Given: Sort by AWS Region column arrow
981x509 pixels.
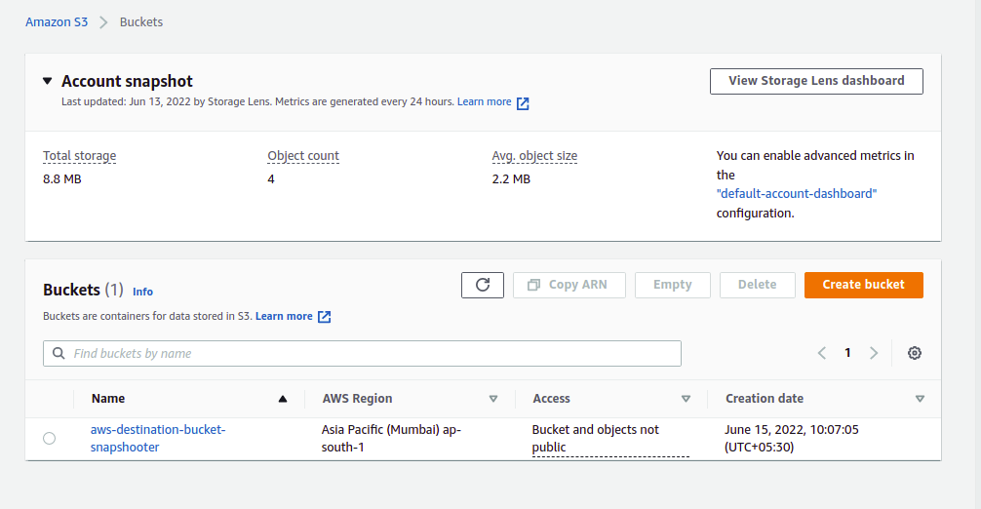Looking at the screenshot, I should point(493,399).
